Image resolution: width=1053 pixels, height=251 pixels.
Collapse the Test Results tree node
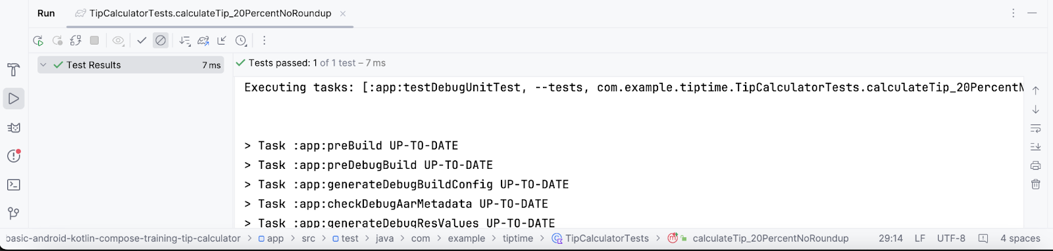[43, 65]
